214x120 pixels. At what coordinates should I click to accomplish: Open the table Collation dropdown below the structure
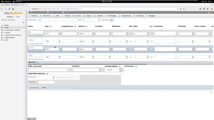pyautogui.click(x=87, y=70)
